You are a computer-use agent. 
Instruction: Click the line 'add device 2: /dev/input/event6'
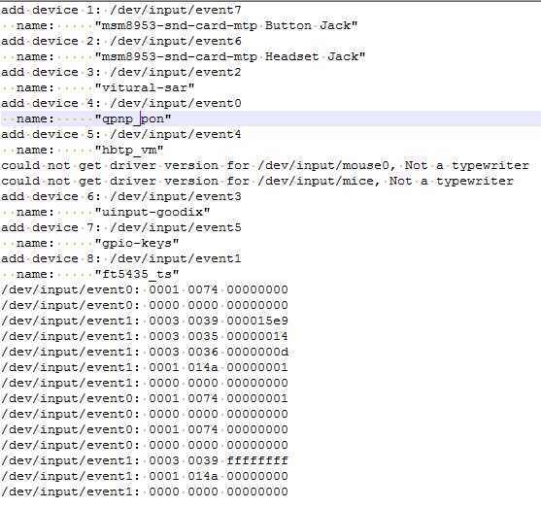click(121, 41)
